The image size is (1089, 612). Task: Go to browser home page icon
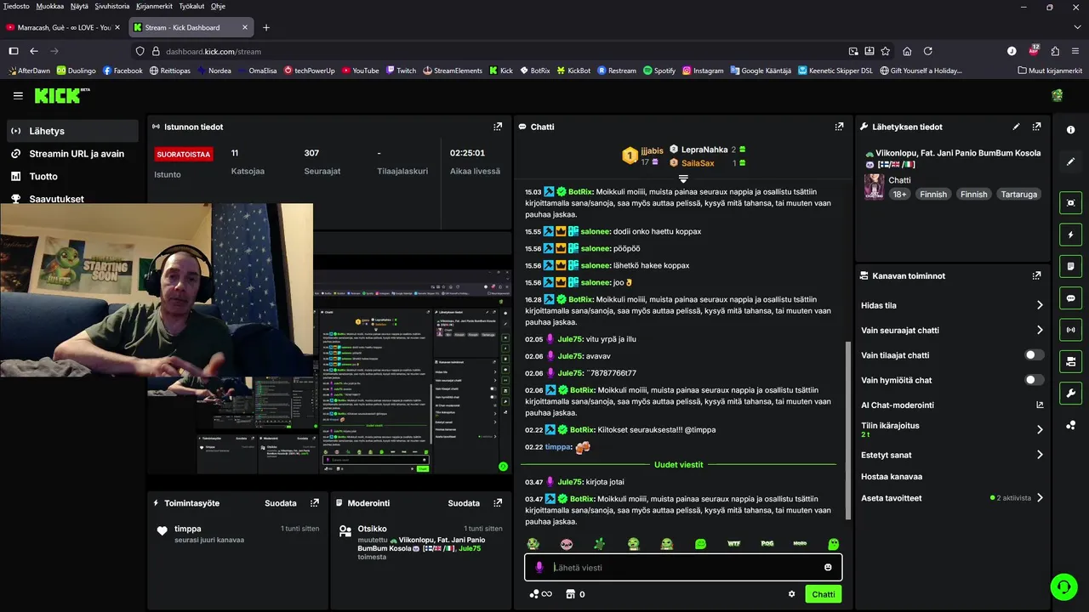pos(907,51)
